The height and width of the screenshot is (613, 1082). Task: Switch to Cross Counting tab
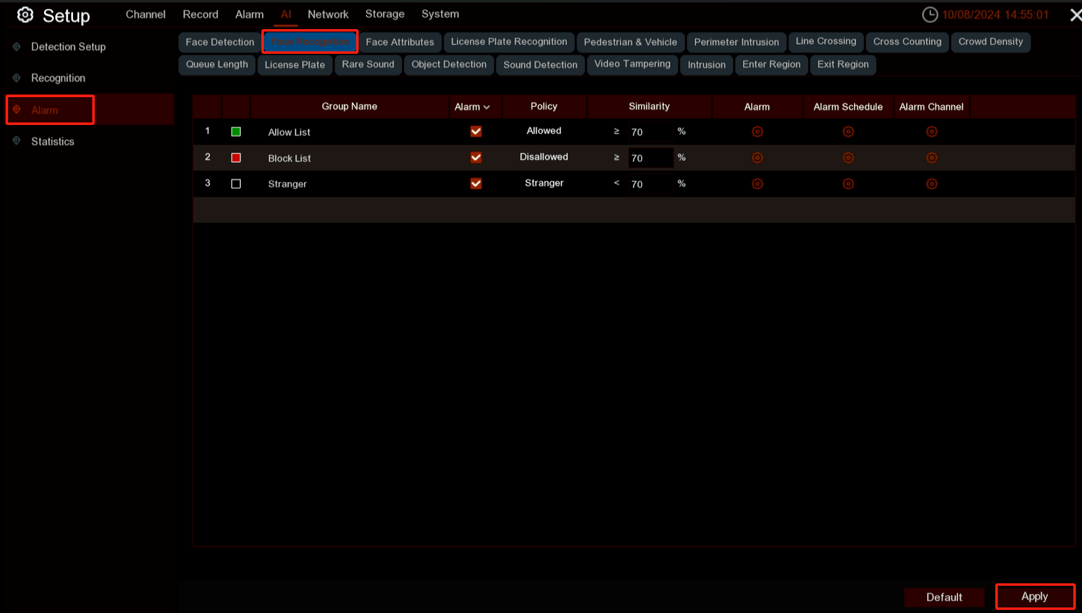tap(907, 42)
